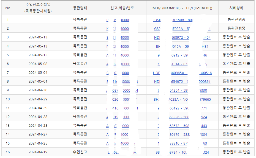Click the 신고(제출)번호 column header
256x158 pixels.
[122, 8]
